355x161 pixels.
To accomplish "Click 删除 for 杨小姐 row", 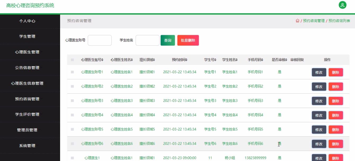I will pyautogui.click(x=336, y=158).
